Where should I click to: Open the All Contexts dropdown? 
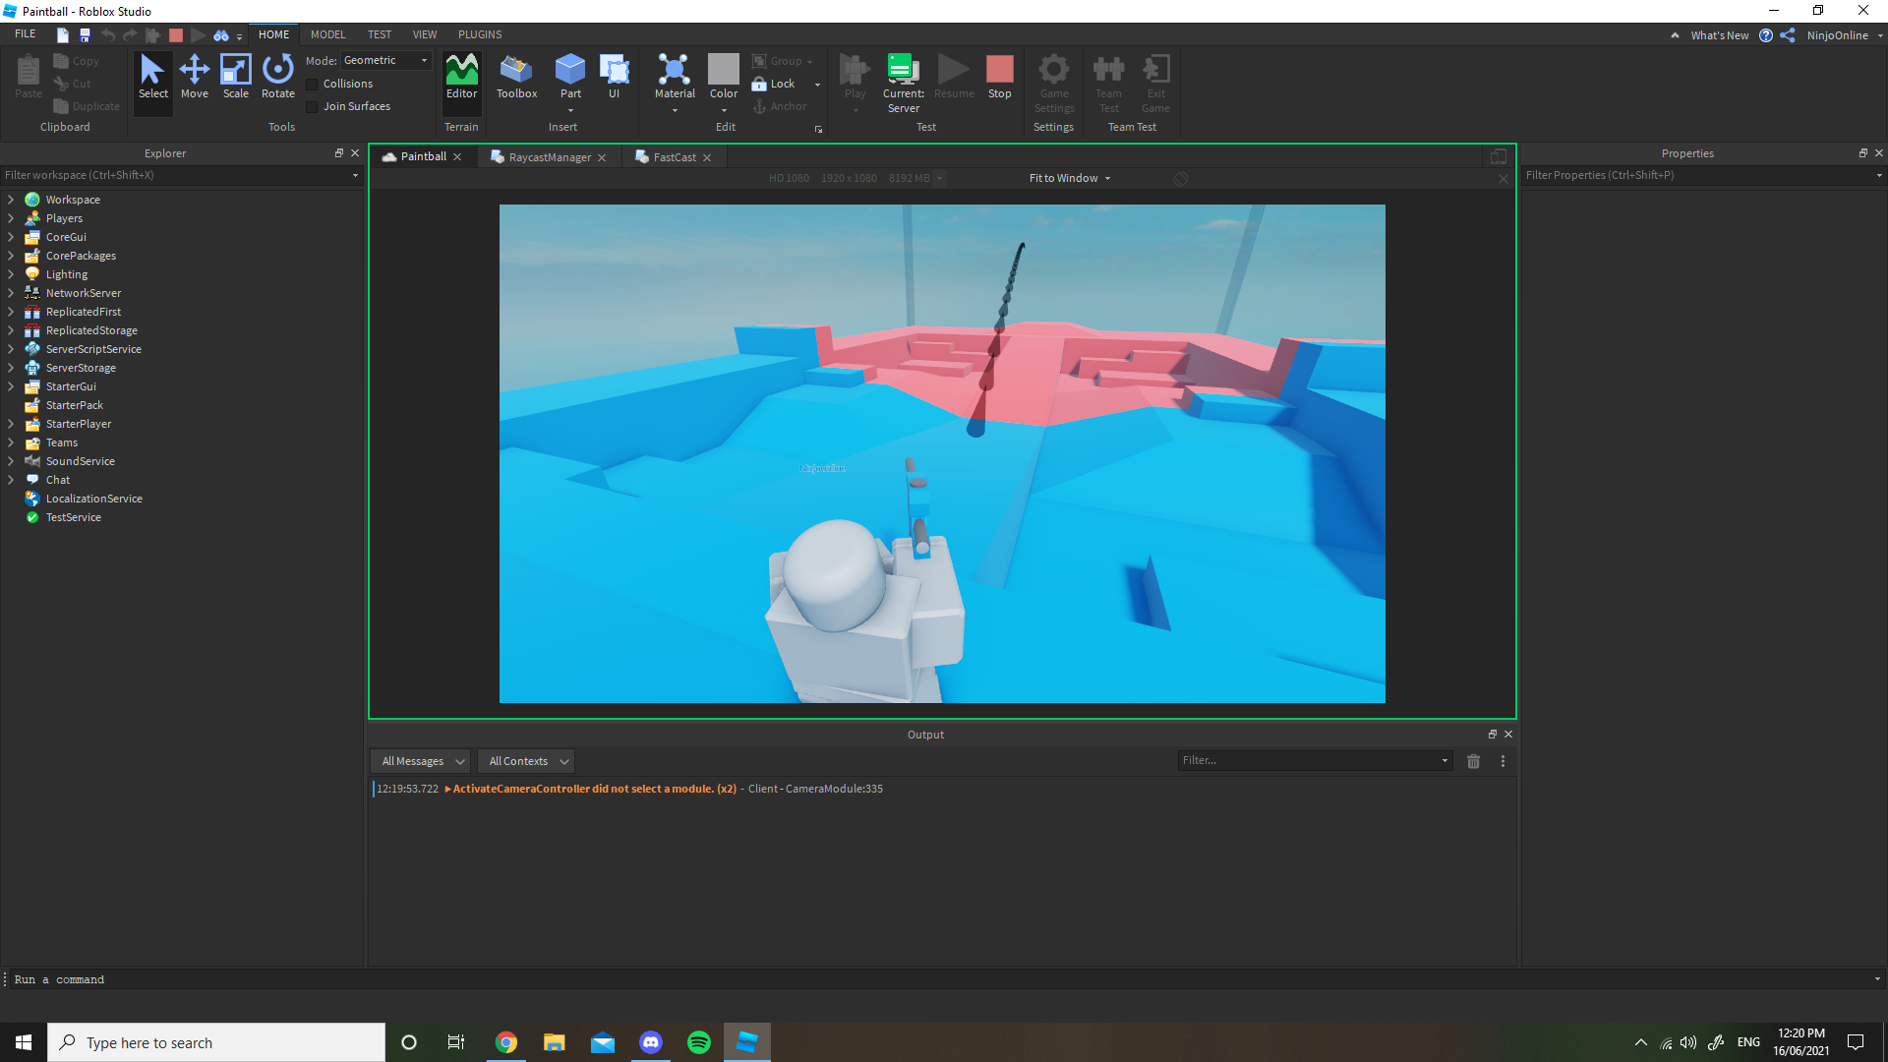point(526,761)
